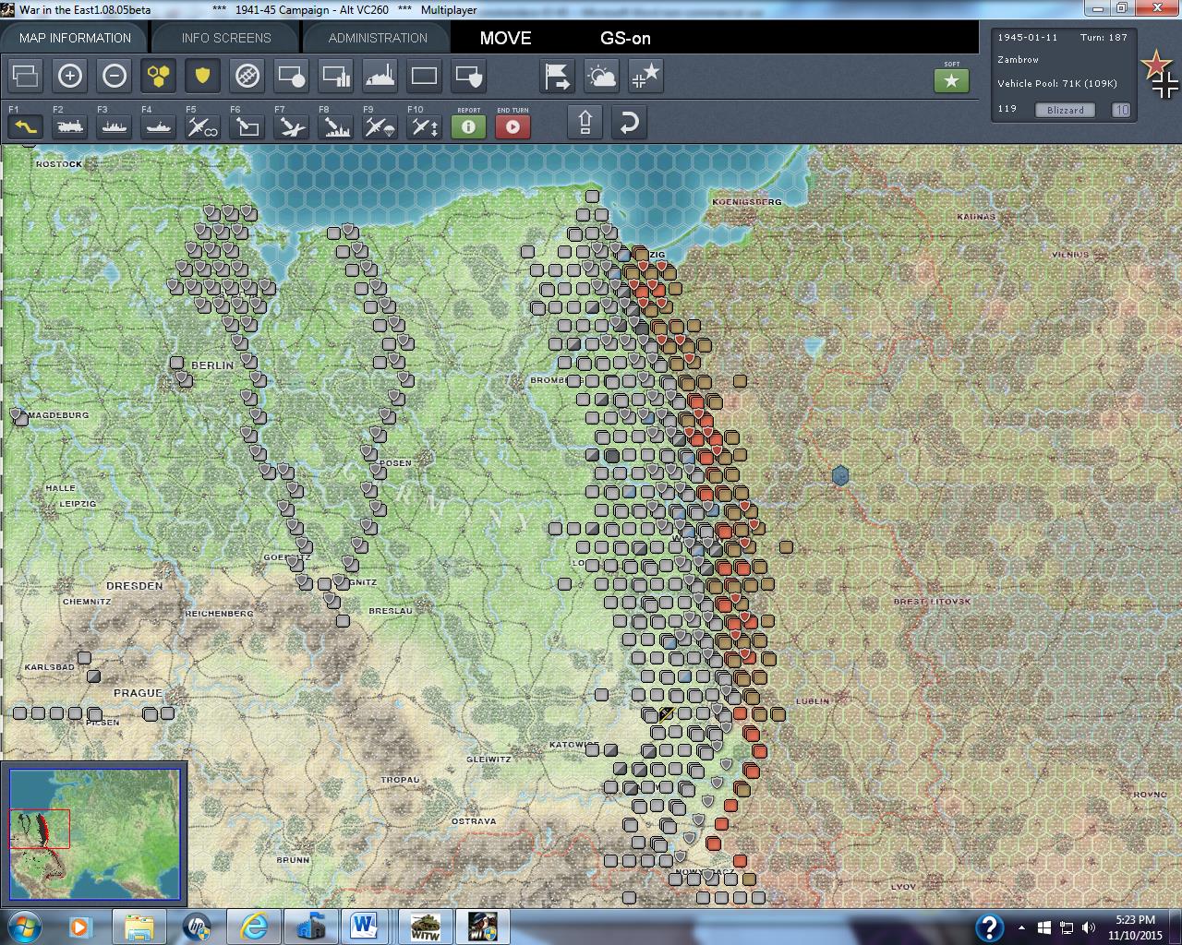Click the overlapping windows toolbar icon
1182x945 pixels.
25,76
